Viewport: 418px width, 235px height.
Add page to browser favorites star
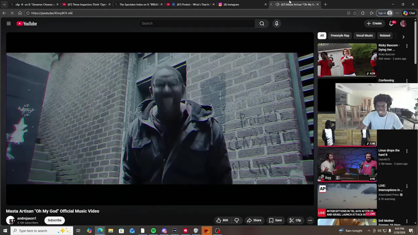(x=355, y=13)
